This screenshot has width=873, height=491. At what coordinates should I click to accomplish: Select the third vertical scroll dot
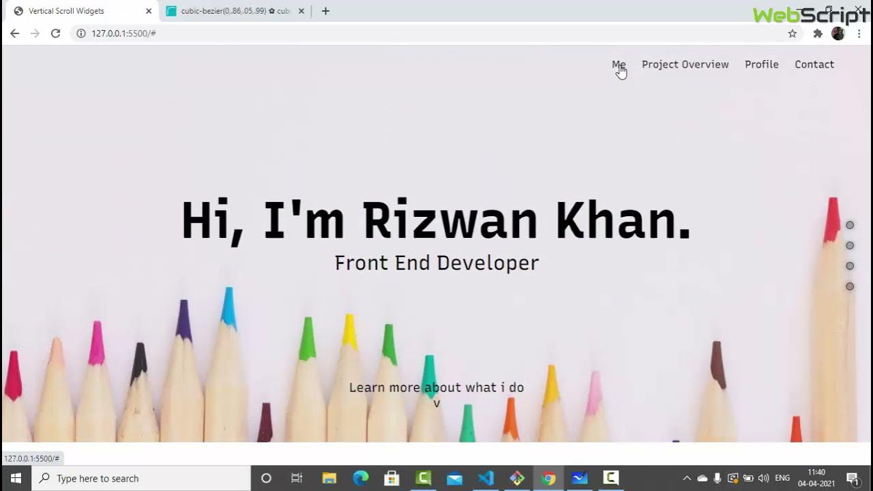(x=850, y=266)
